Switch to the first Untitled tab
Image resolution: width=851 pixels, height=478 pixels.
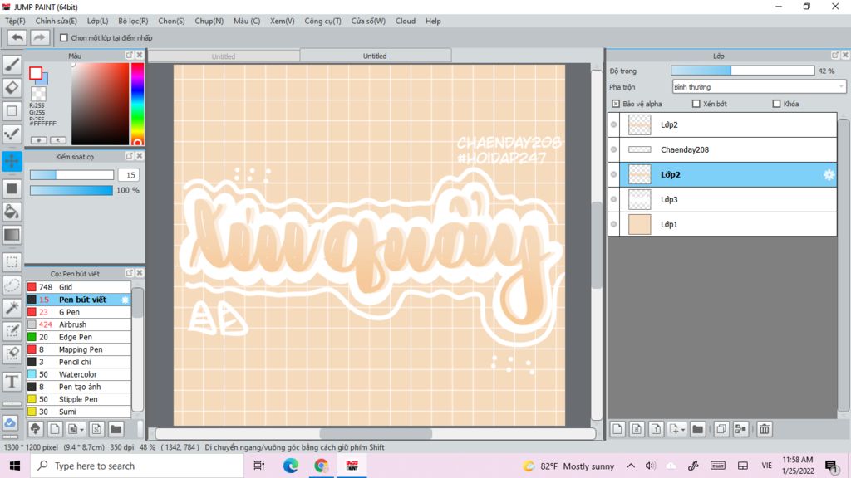click(224, 56)
